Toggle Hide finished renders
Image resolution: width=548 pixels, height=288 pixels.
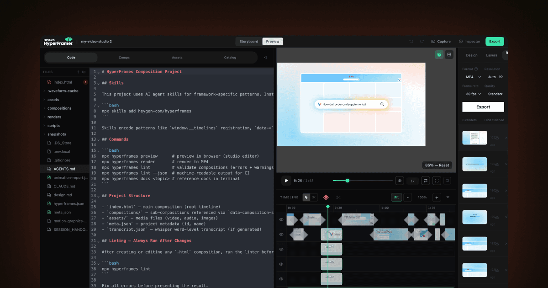point(494,120)
